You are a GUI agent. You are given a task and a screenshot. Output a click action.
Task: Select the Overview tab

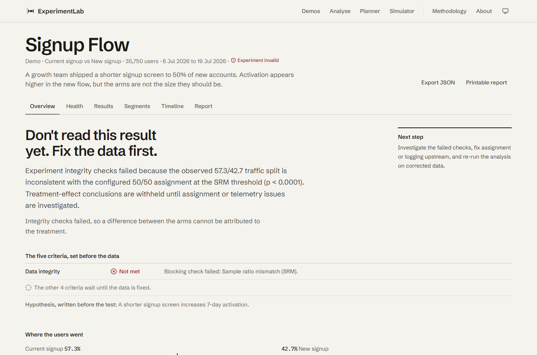pyautogui.click(x=42, y=106)
